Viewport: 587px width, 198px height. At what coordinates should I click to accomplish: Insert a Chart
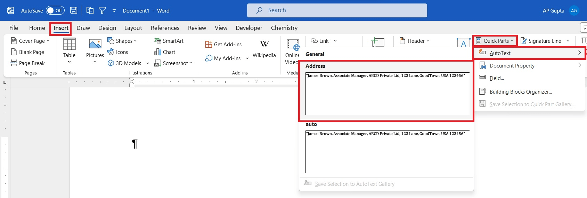pos(165,52)
